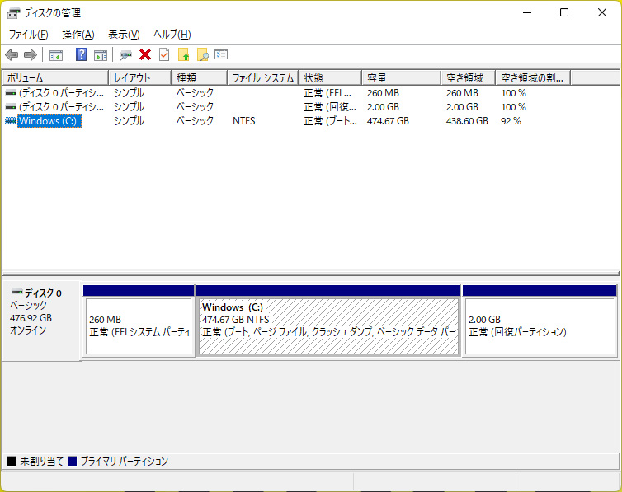The height and width of the screenshot is (492, 622).
Task: Click the 438.60 GB free space cell
Action: point(467,121)
